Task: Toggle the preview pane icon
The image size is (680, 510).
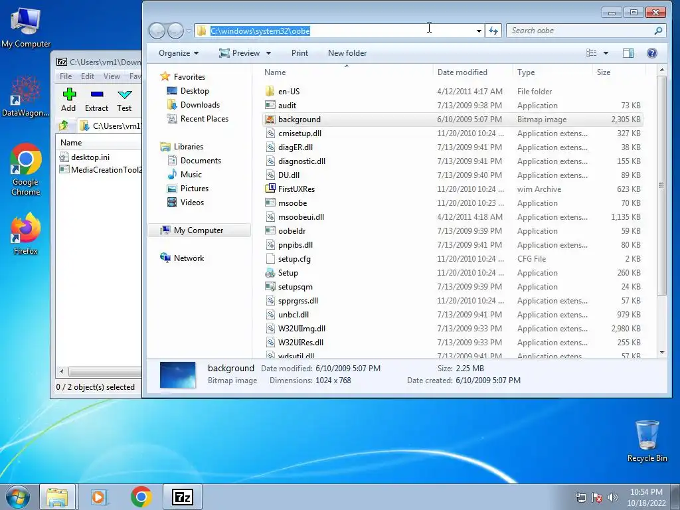Action: click(628, 53)
